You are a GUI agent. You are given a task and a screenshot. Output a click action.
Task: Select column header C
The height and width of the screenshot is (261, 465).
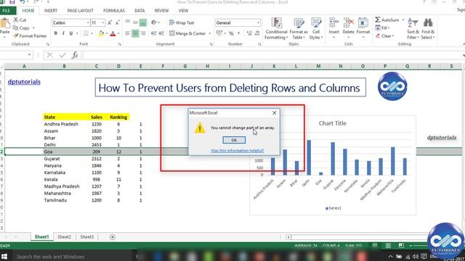(97, 66)
